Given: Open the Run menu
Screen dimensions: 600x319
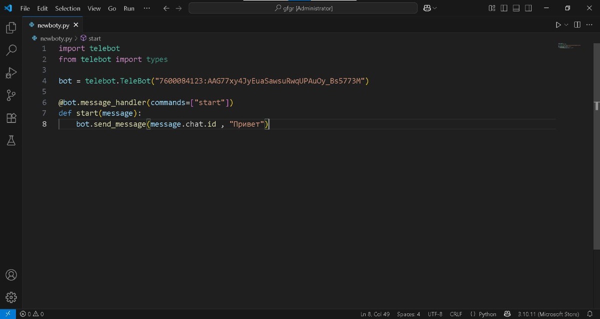Looking at the screenshot, I should point(129,8).
